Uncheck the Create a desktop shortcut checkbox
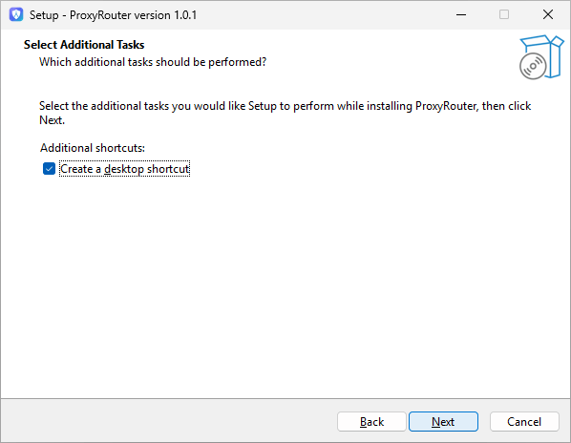Viewport: 571px width, 443px height. click(49, 169)
